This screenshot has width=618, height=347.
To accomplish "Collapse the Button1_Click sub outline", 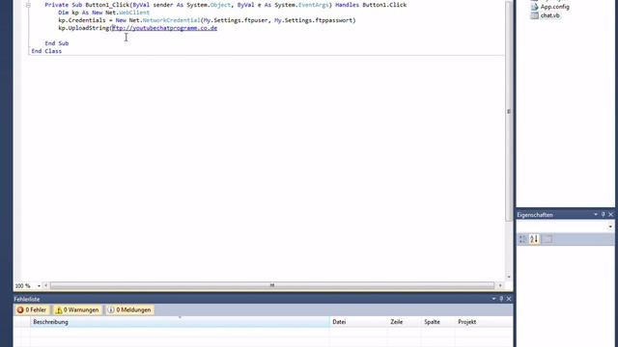I will [28, 5].
